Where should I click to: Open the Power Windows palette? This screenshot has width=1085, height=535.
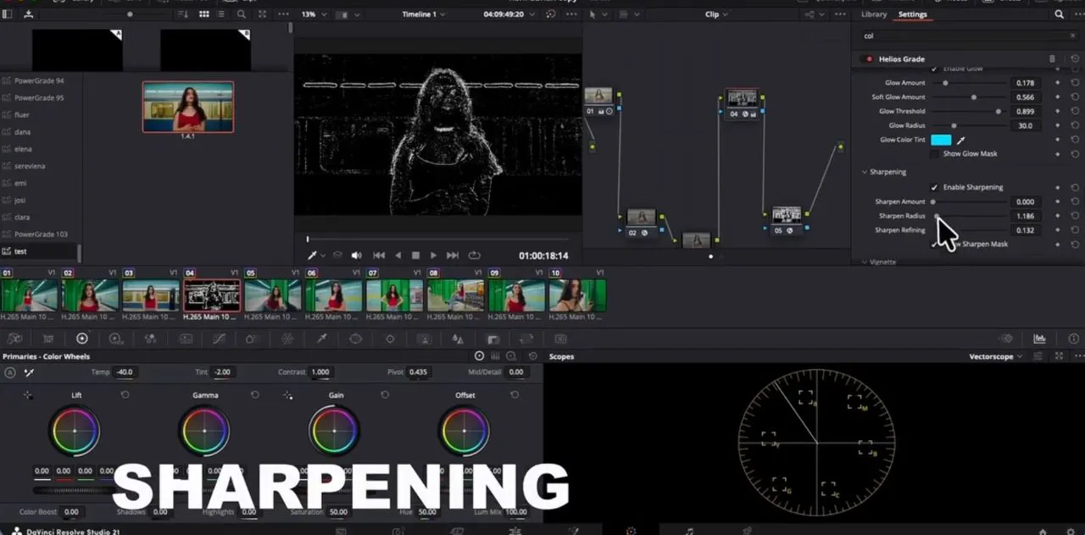pos(356,339)
